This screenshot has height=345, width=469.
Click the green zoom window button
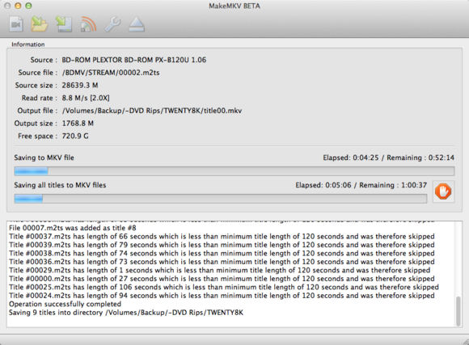coord(28,6)
